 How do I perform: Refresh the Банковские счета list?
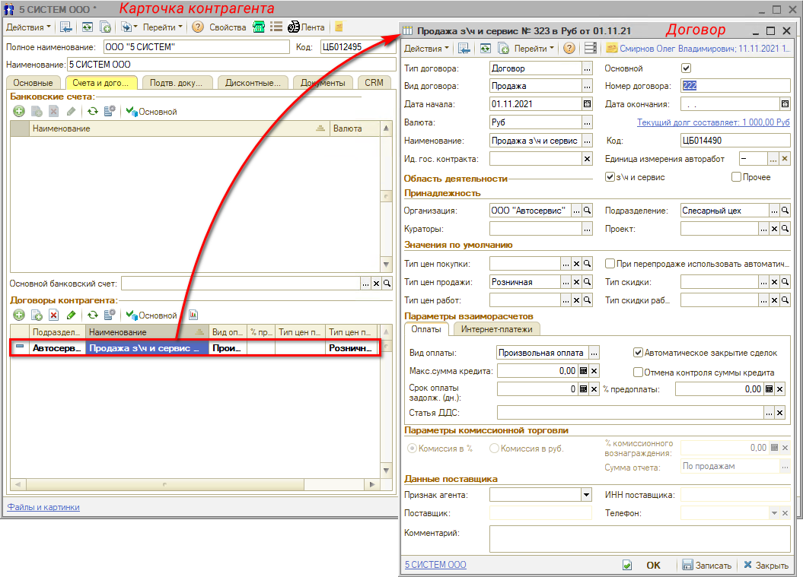tap(92, 112)
